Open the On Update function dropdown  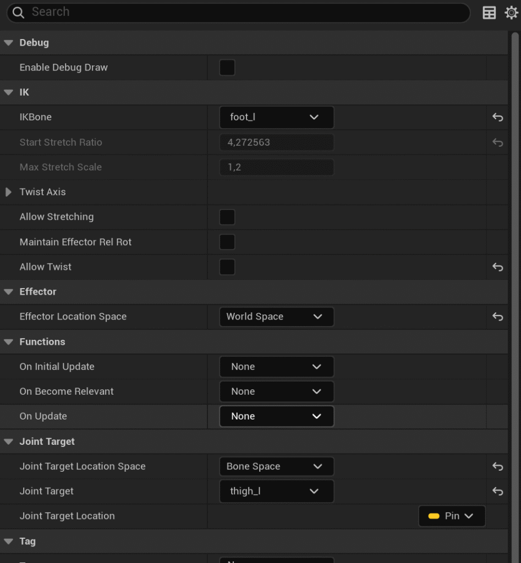pyautogui.click(x=276, y=416)
